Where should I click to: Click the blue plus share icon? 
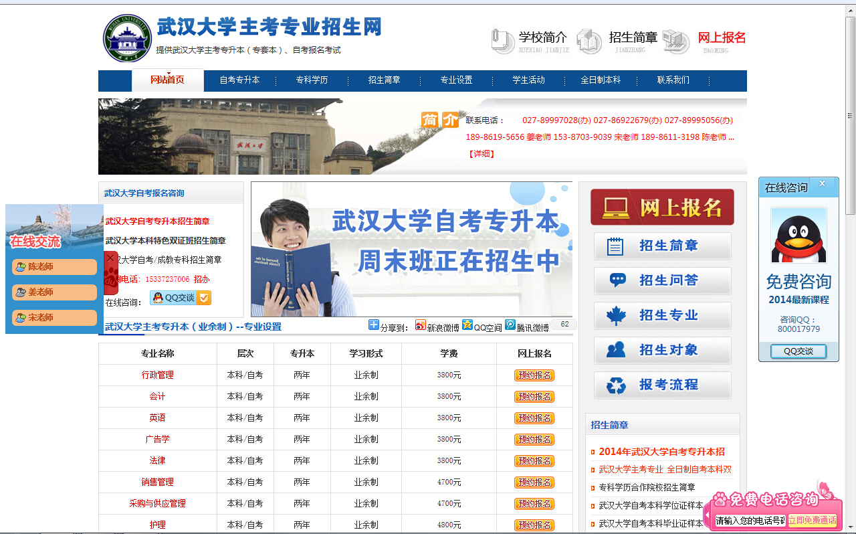[374, 325]
